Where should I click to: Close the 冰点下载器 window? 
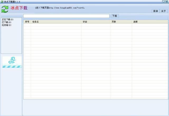[167, 2]
